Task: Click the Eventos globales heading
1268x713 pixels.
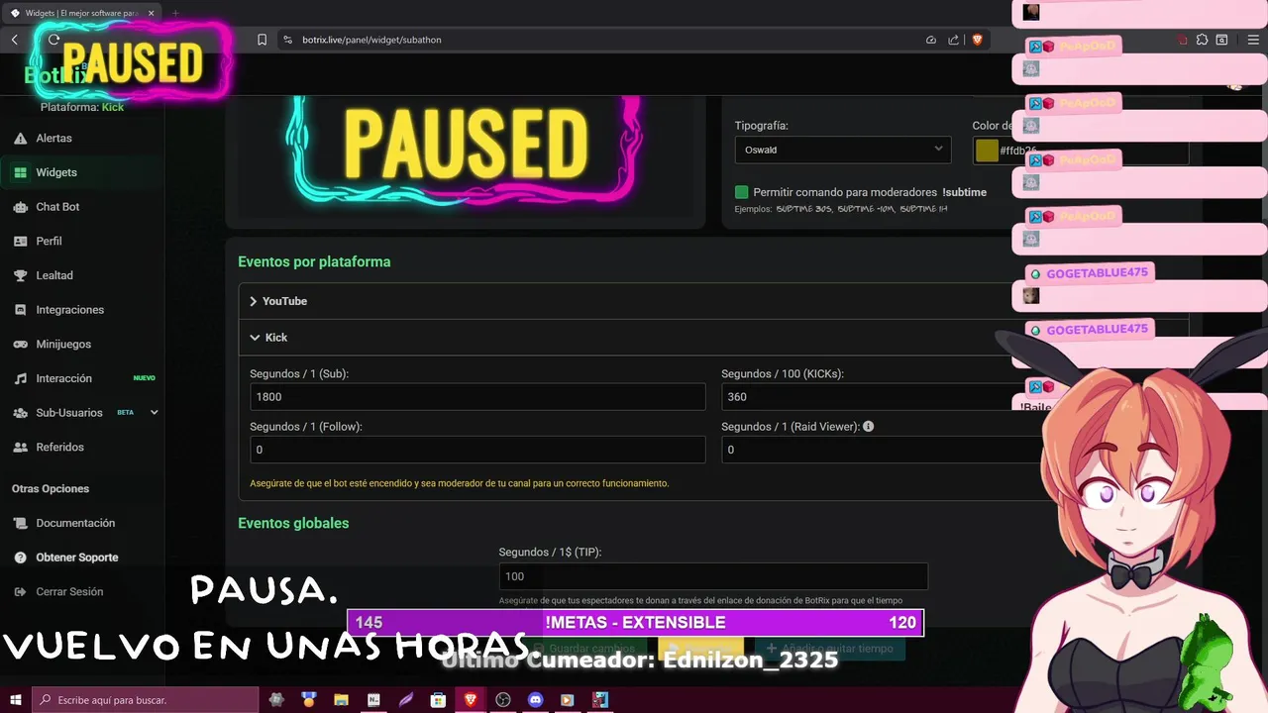Action: coord(293,524)
